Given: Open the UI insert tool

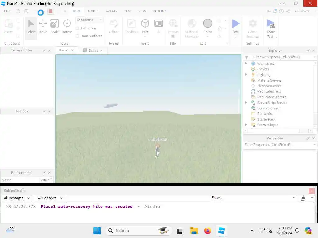Looking at the screenshot, I should pos(159,27).
